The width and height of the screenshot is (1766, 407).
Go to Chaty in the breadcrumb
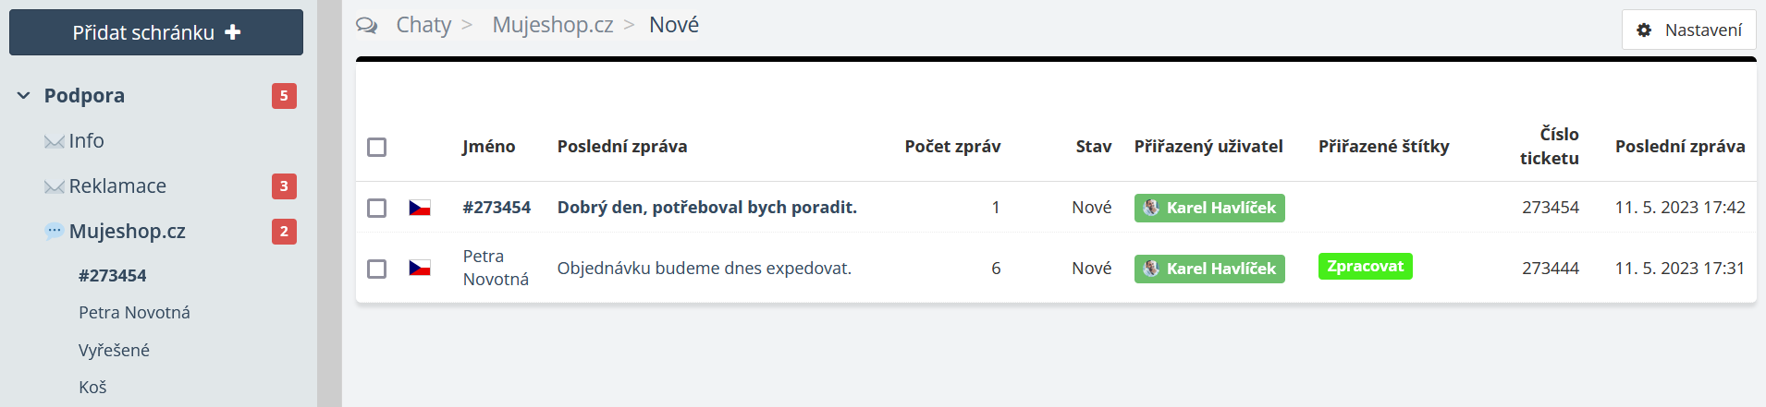pos(423,25)
